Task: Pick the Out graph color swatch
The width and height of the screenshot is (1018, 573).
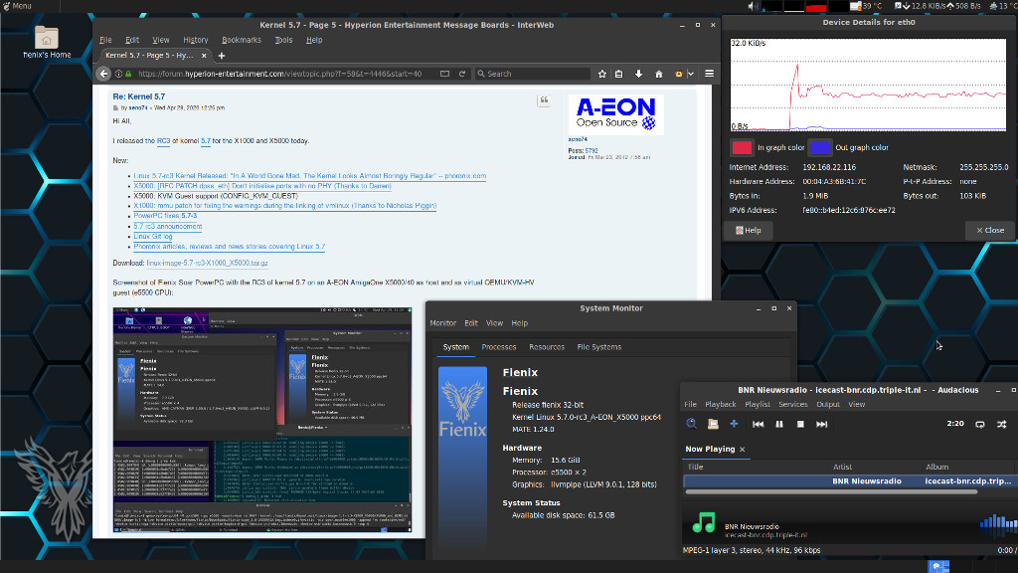Action: coord(820,147)
